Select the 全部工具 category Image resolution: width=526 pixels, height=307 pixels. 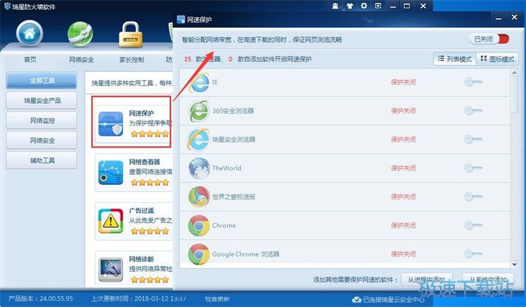(x=41, y=80)
